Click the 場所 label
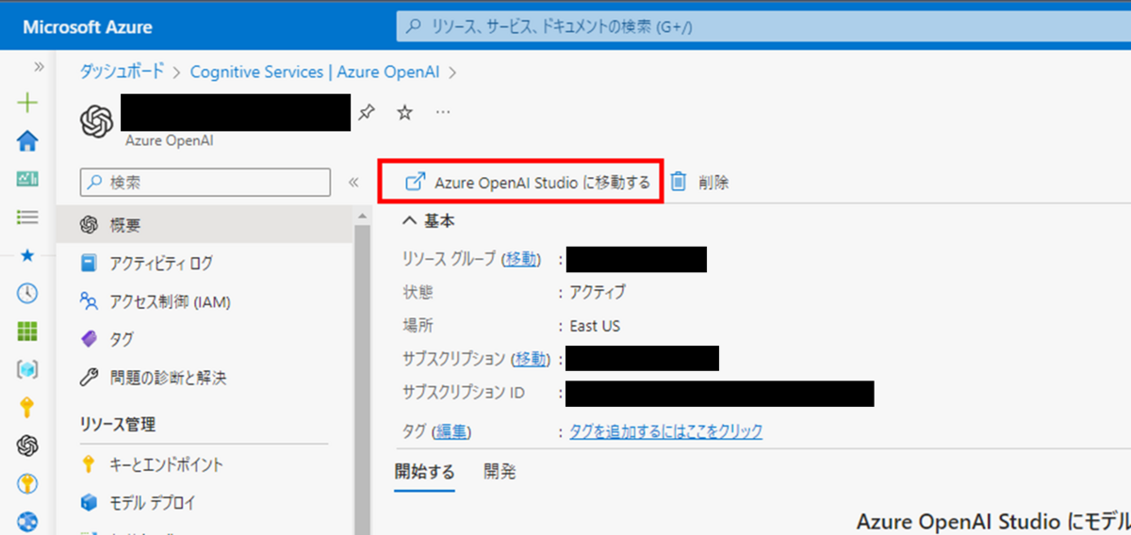This screenshot has height=535, width=1131. click(418, 326)
